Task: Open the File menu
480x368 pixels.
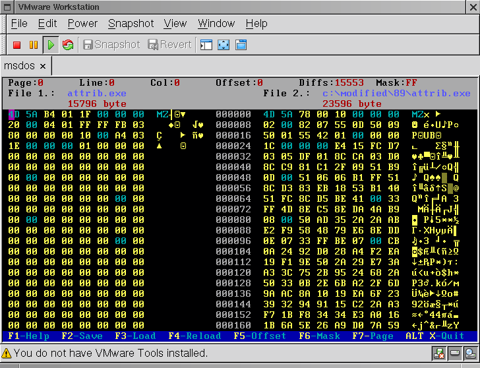Action: [19, 24]
